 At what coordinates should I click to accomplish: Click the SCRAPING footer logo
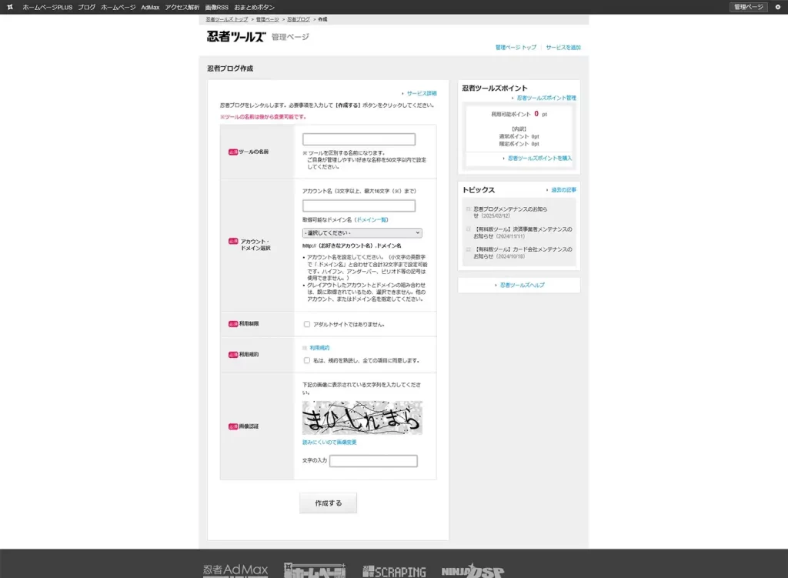point(394,571)
